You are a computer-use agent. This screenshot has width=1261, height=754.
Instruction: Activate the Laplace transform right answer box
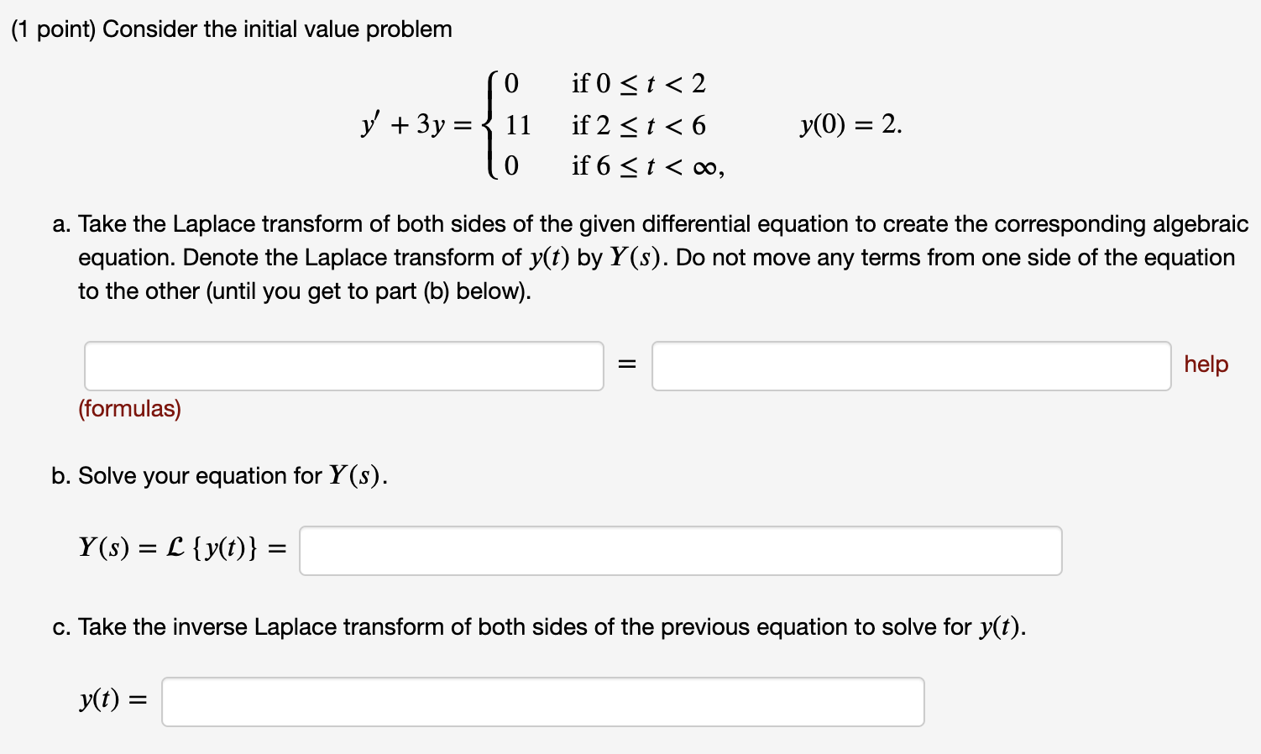pos(912,365)
